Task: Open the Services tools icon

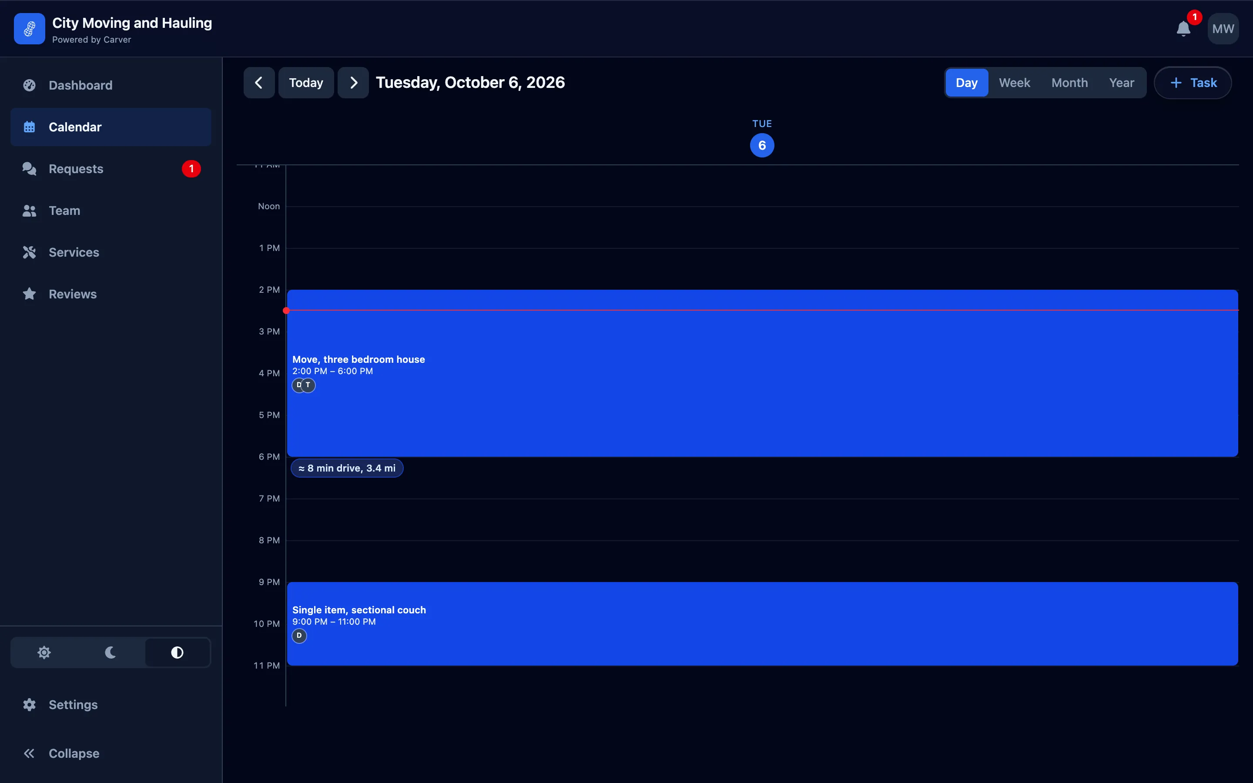Action: 30,252
